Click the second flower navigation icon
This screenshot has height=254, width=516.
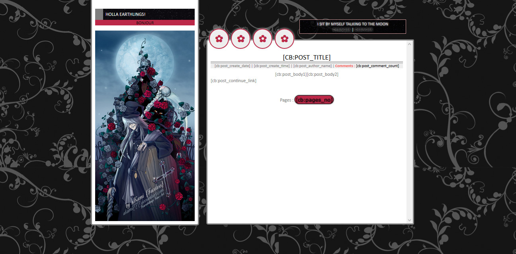pyautogui.click(x=241, y=39)
